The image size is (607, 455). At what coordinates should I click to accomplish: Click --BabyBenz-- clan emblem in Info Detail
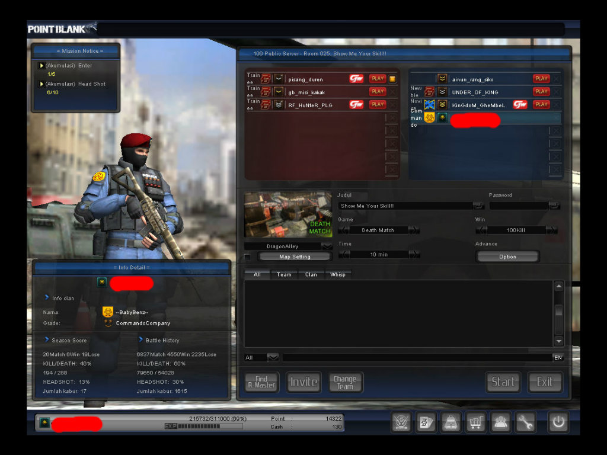(108, 312)
